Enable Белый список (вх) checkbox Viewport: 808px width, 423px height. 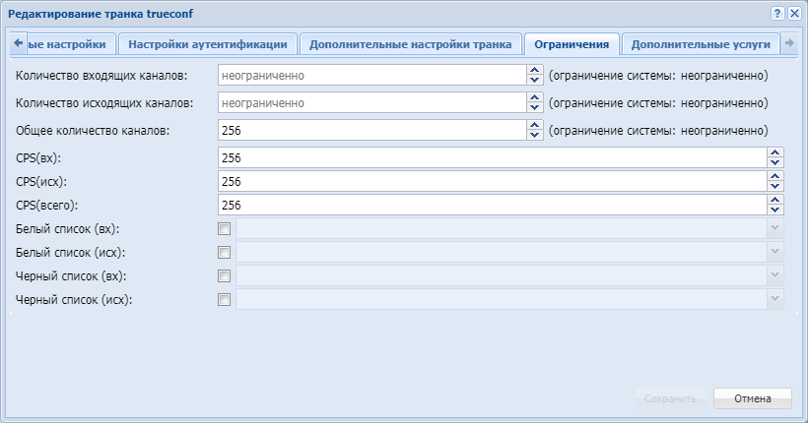(x=225, y=229)
